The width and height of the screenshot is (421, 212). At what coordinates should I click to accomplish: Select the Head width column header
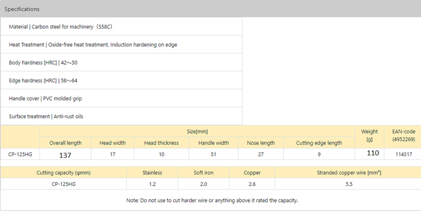point(112,143)
